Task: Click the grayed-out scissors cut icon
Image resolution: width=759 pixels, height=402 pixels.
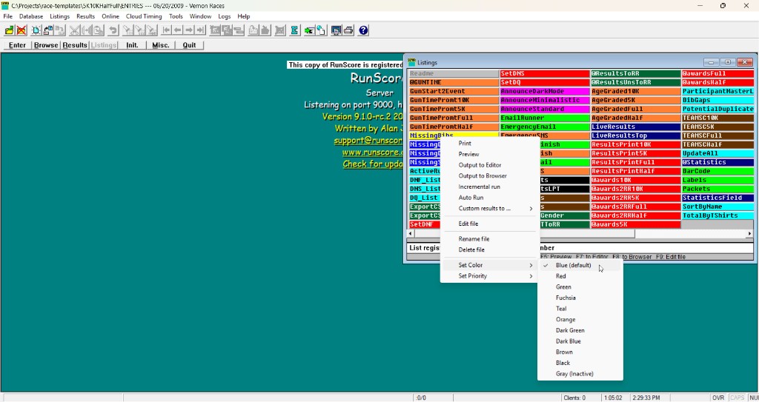Action: coord(75,30)
